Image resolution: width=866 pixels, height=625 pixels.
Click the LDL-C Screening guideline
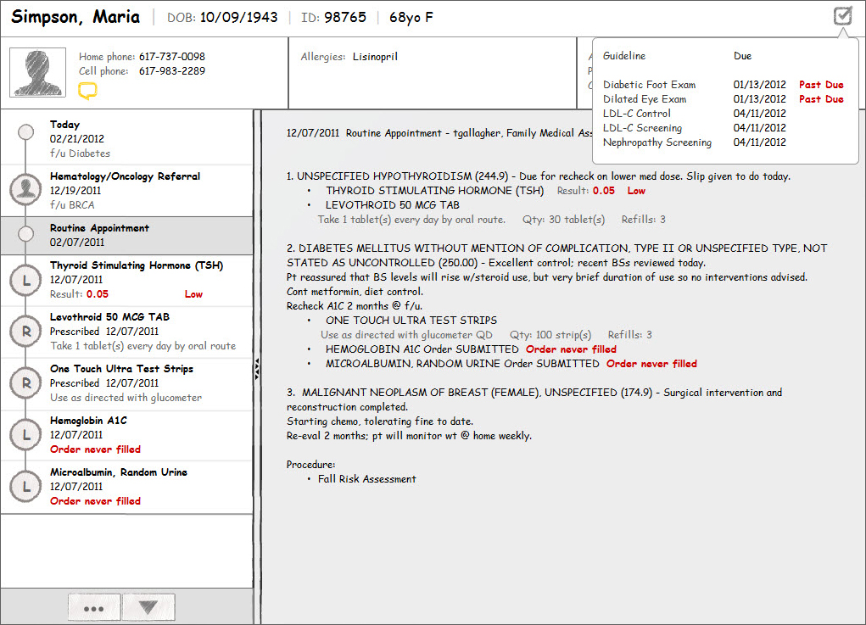pyautogui.click(x=642, y=127)
